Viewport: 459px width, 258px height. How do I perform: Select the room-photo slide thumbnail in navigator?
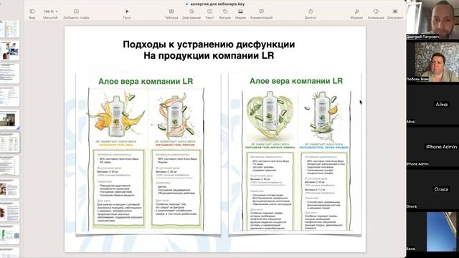tap(9, 120)
